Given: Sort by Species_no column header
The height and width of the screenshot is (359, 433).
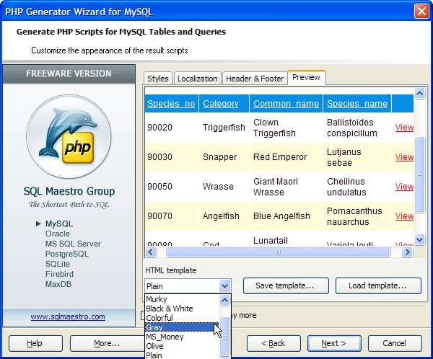Looking at the screenshot, I should click(171, 104).
